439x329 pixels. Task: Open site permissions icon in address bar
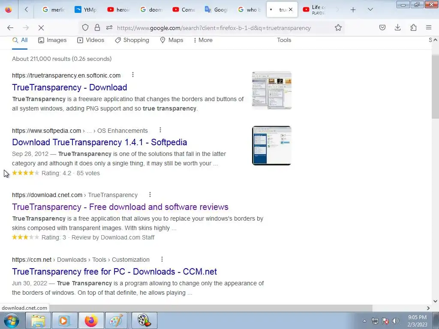click(109, 27)
